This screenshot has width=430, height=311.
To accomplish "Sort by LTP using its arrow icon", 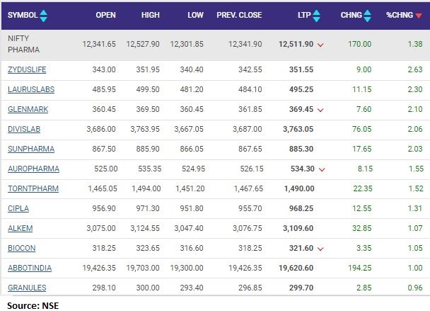I will click(316, 16).
